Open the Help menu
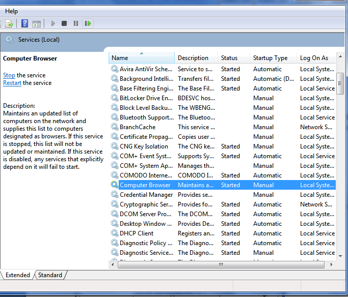Image resolution: width=348 pixels, height=297 pixels. [11, 11]
